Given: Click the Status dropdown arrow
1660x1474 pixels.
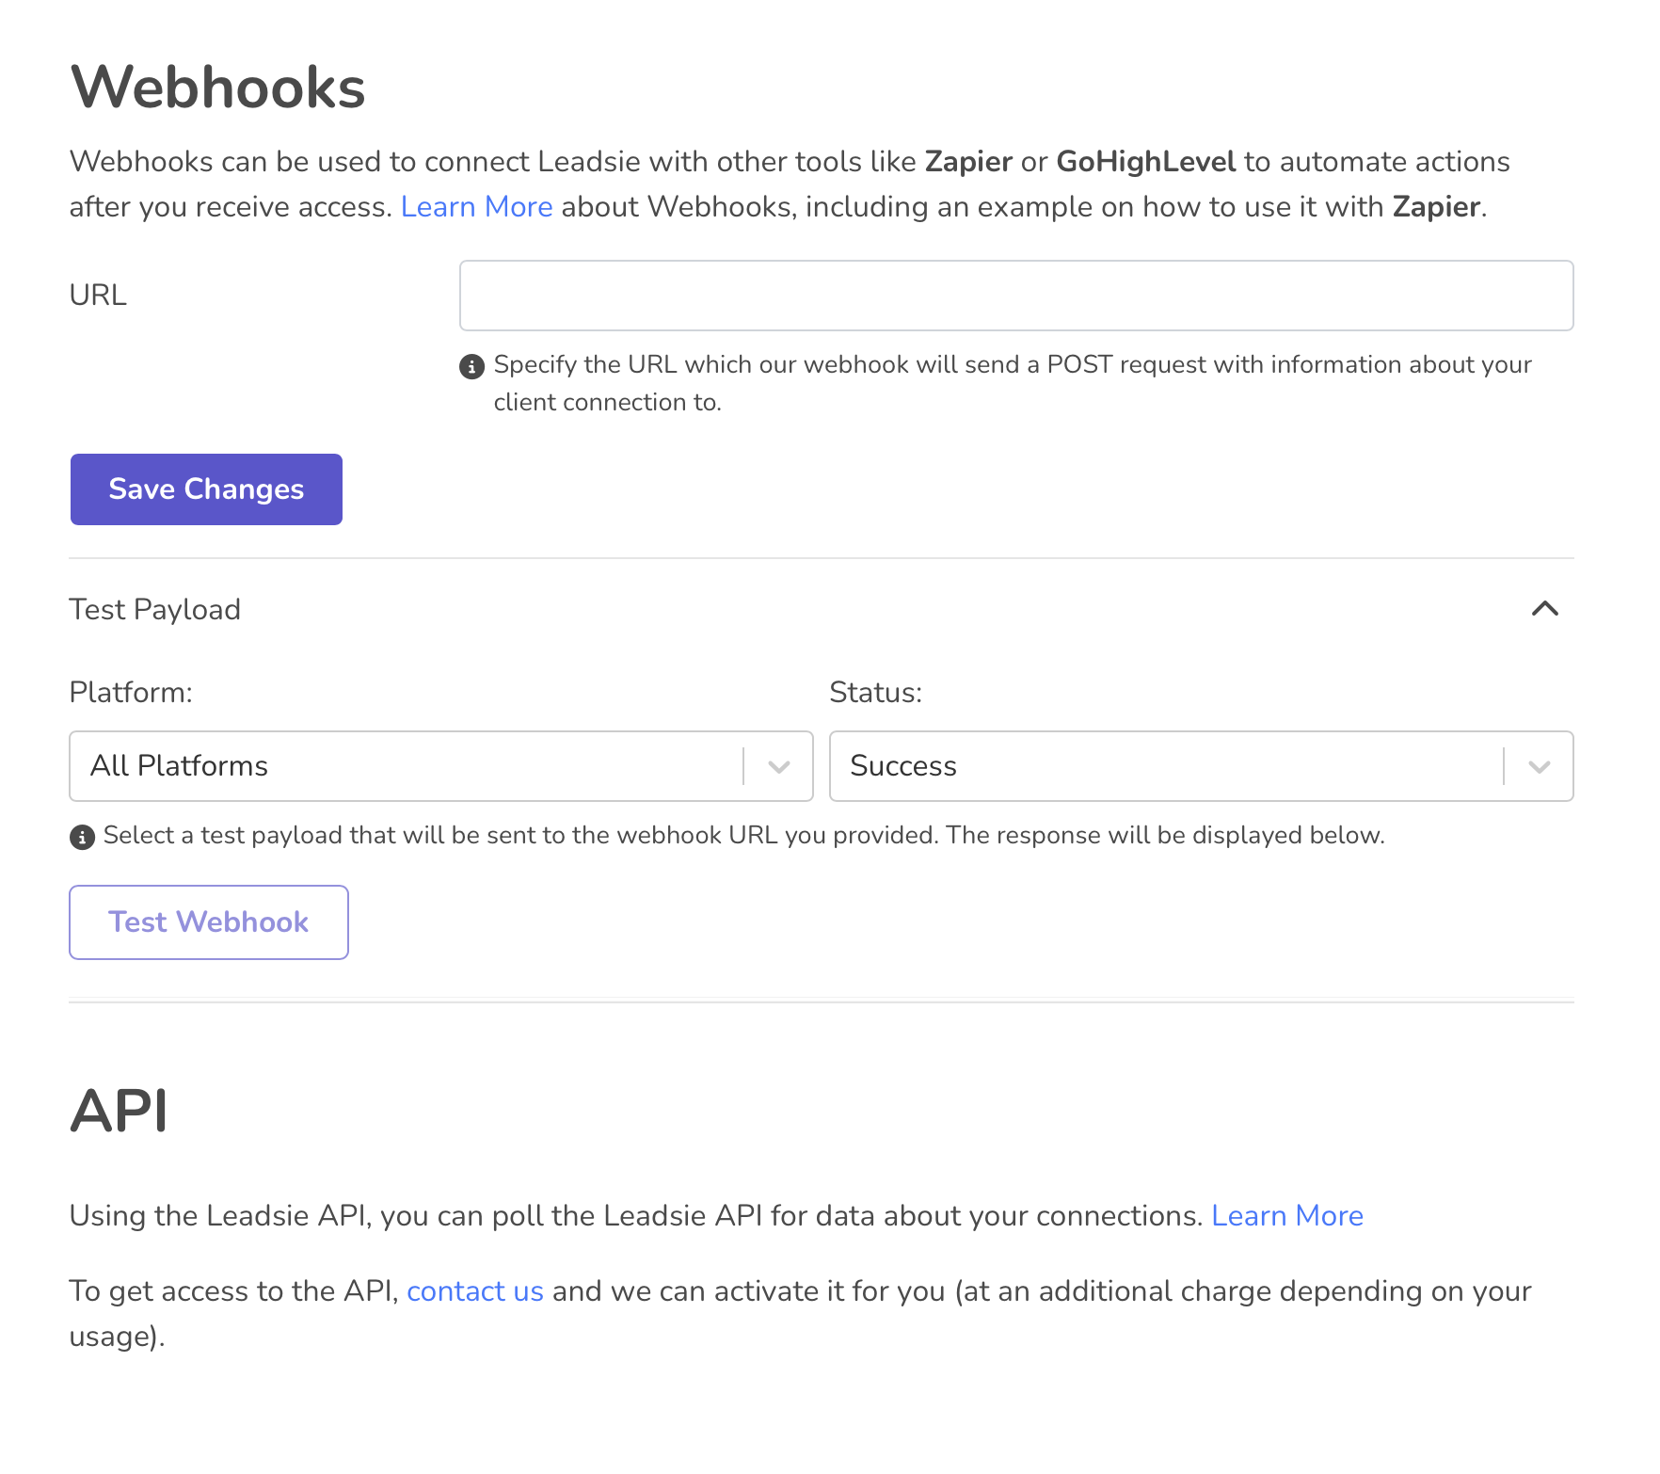Looking at the screenshot, I should [1540, 767].
